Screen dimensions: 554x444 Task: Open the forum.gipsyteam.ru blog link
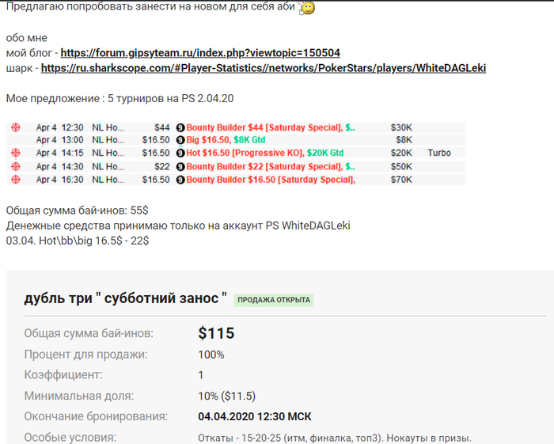[200, 53]
